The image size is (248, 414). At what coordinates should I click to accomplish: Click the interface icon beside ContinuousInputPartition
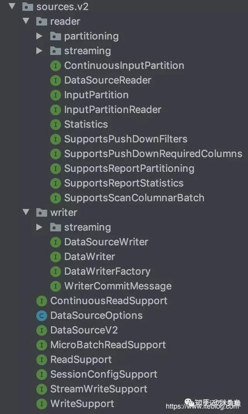tap(55, 66)
